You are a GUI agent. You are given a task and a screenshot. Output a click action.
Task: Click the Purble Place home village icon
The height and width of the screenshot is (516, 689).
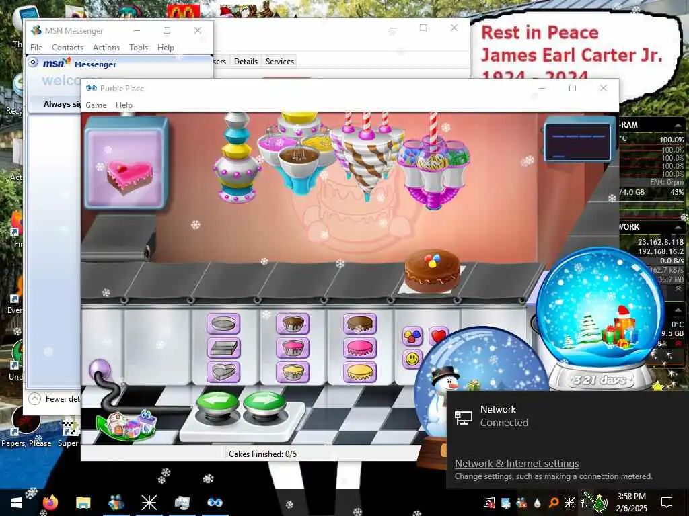pos(126,425)
